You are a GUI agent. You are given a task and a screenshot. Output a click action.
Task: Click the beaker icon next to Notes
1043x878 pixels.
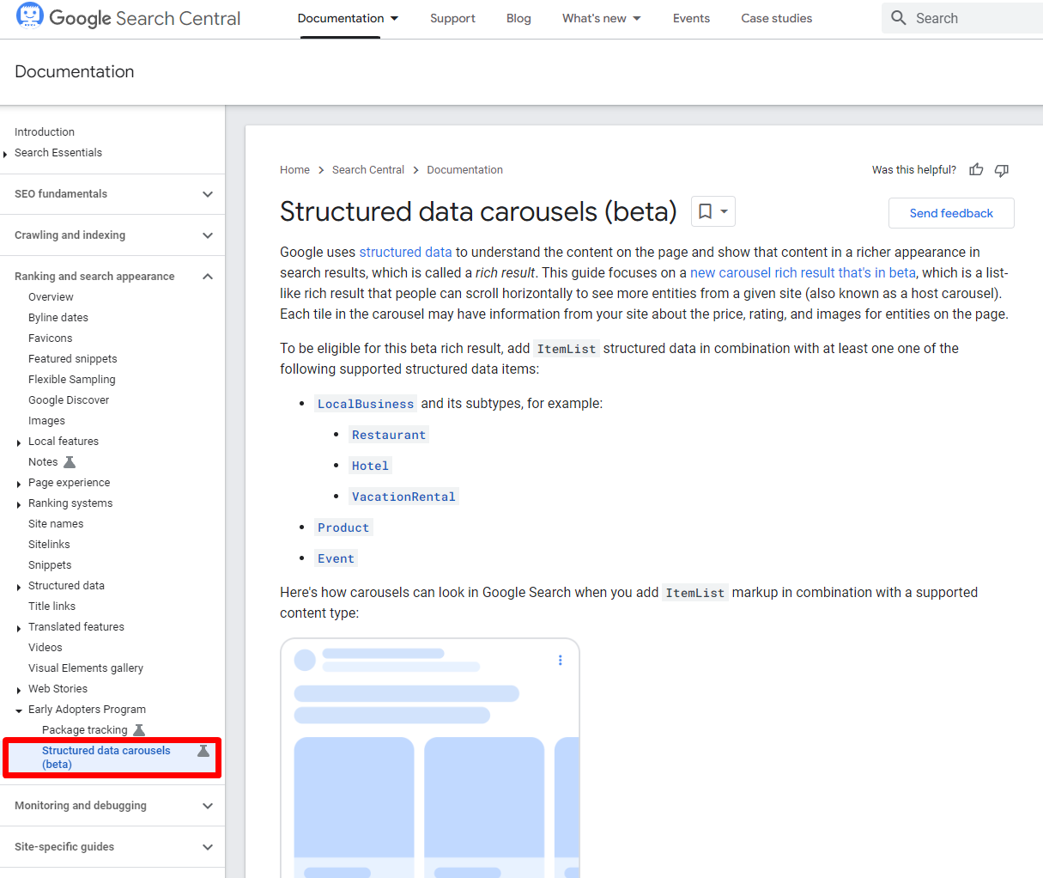tap(70, 462)
